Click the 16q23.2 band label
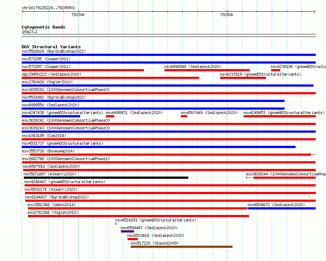The width and height of the screenshot is (326, 261). pos(30,31)
